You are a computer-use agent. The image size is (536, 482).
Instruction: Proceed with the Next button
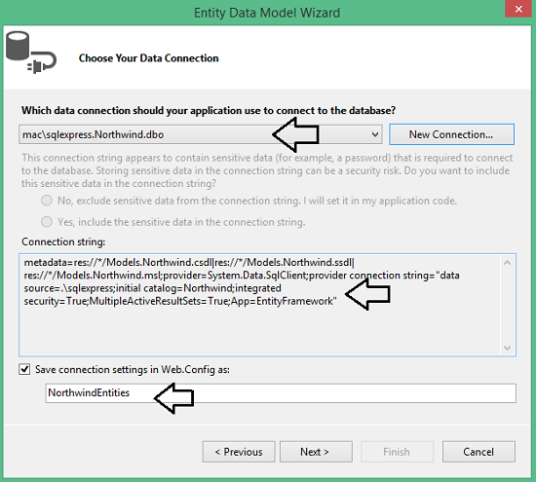[316, 452]
